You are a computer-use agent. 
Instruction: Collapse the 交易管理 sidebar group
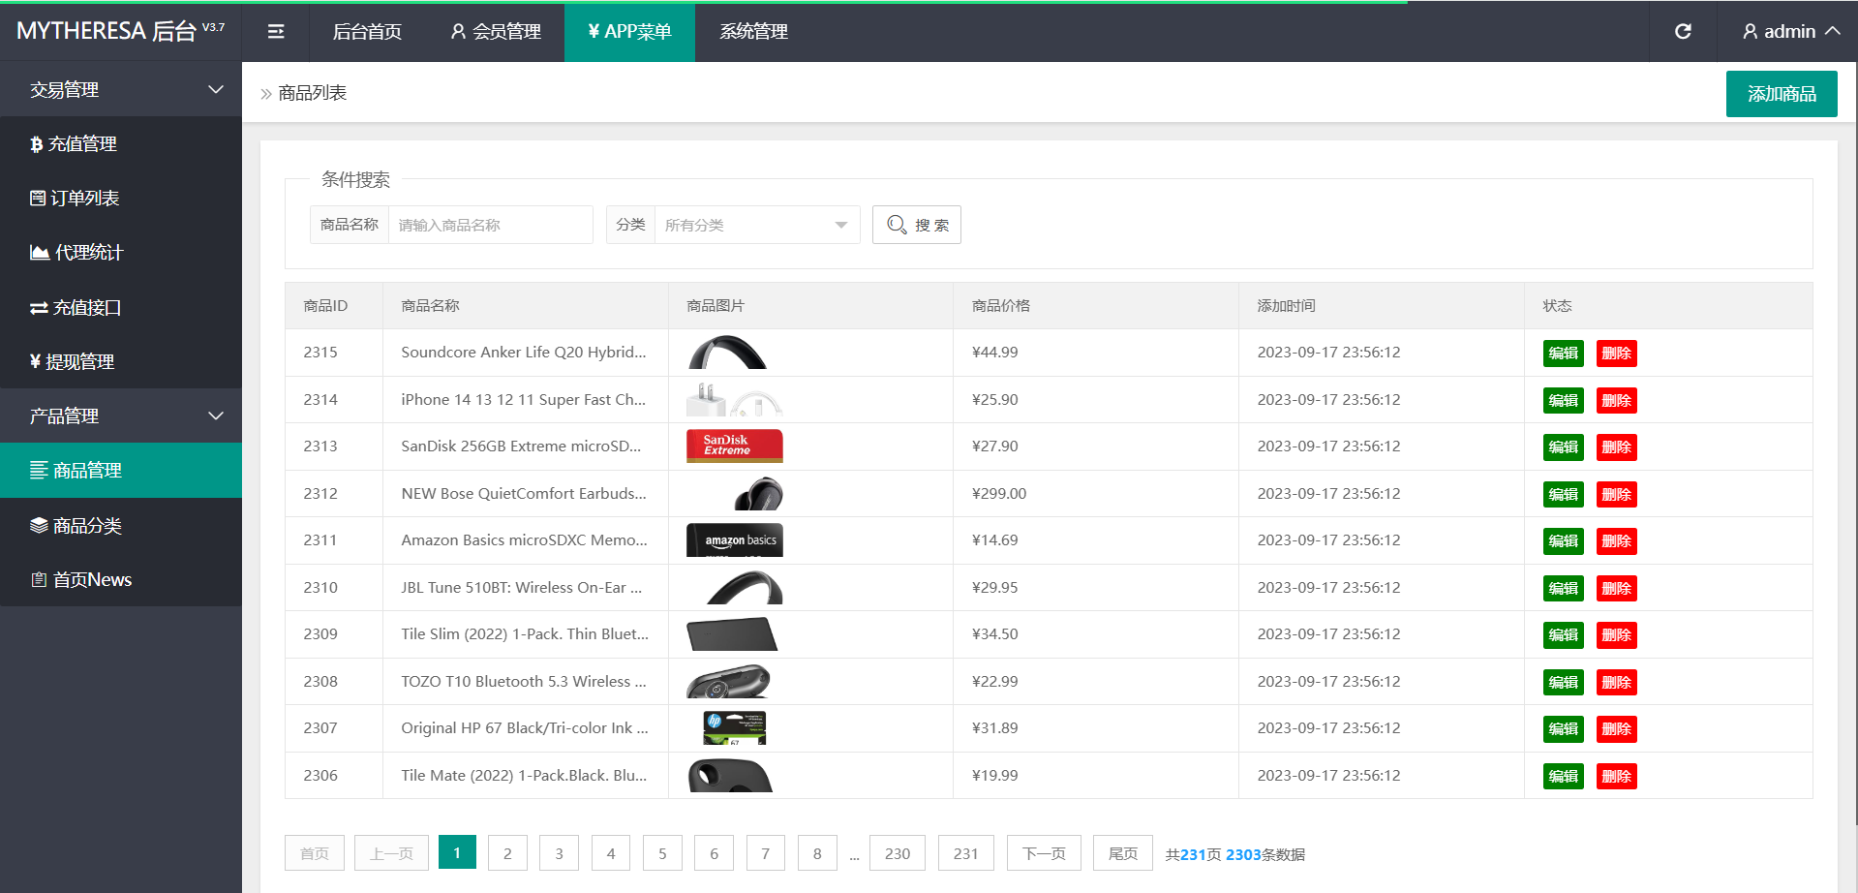[121, 90]
